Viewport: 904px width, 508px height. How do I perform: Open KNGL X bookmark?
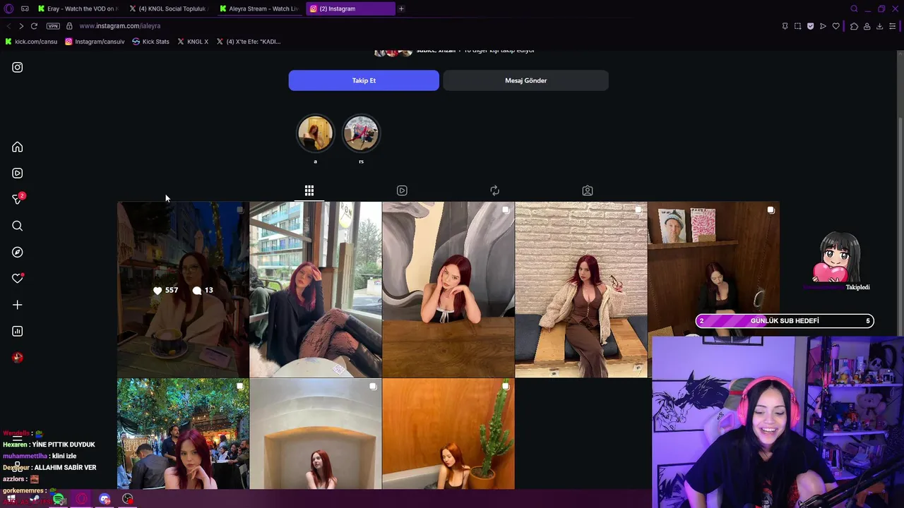(x=193, y=42)
